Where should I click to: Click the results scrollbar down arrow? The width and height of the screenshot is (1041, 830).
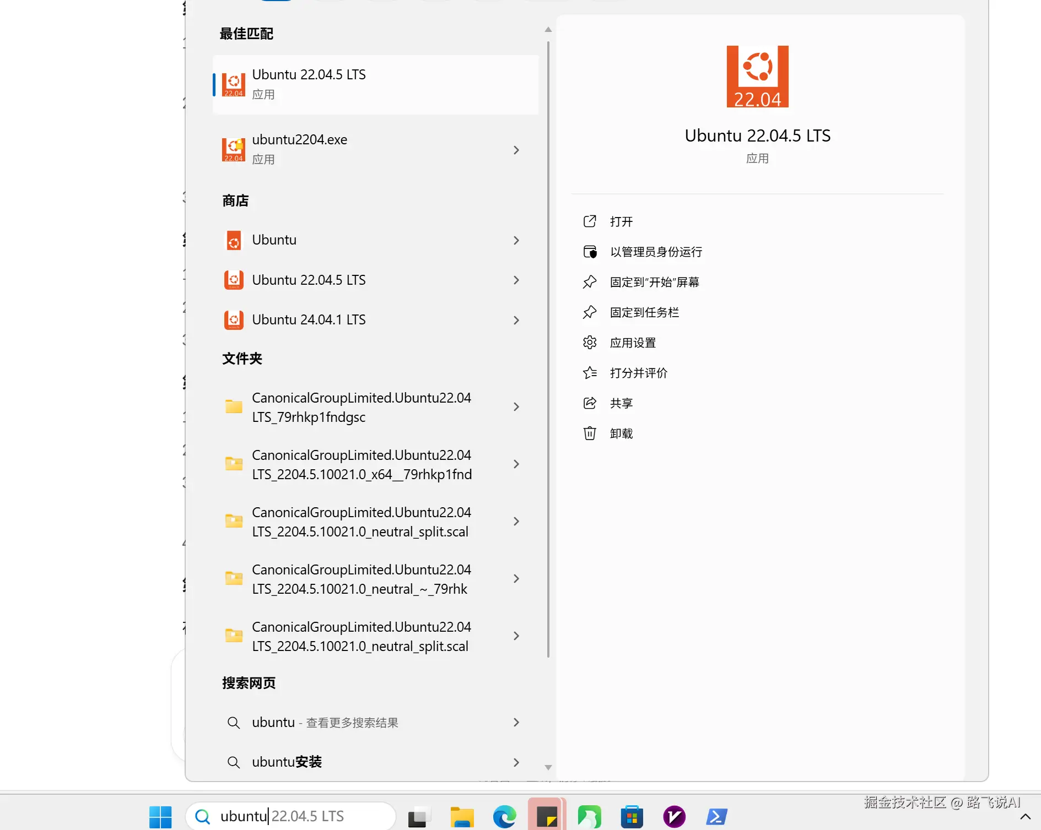(548, 767)
